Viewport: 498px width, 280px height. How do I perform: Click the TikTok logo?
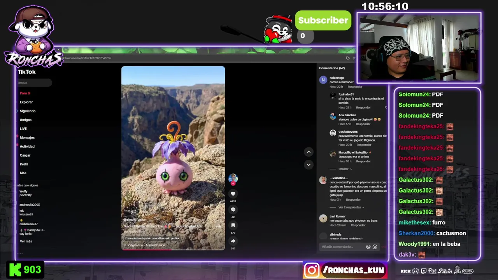click(26, 72)
